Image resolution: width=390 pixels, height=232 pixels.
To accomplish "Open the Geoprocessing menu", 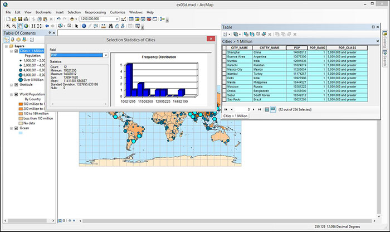I will coord(95,12).
